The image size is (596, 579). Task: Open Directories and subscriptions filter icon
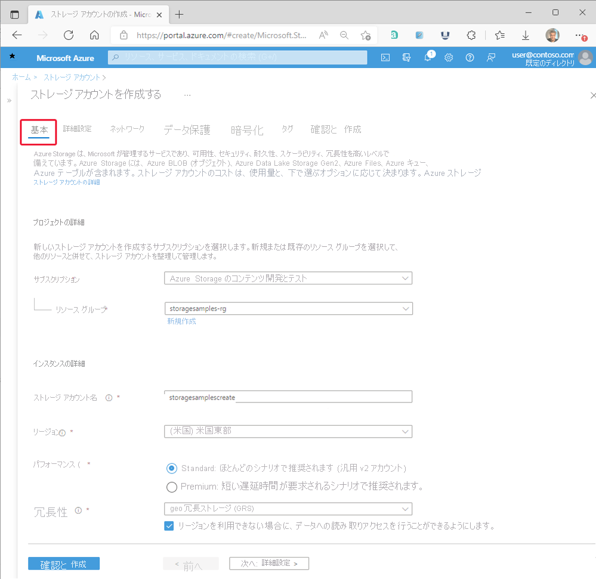point(406,58)
